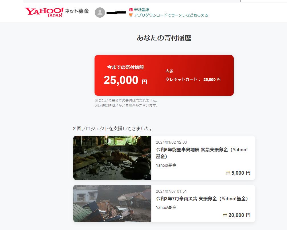
Task: Open 令和6年能登半島地震 緊急支援募金 project title
Action: pyautogui.click(x=202, y=153)
